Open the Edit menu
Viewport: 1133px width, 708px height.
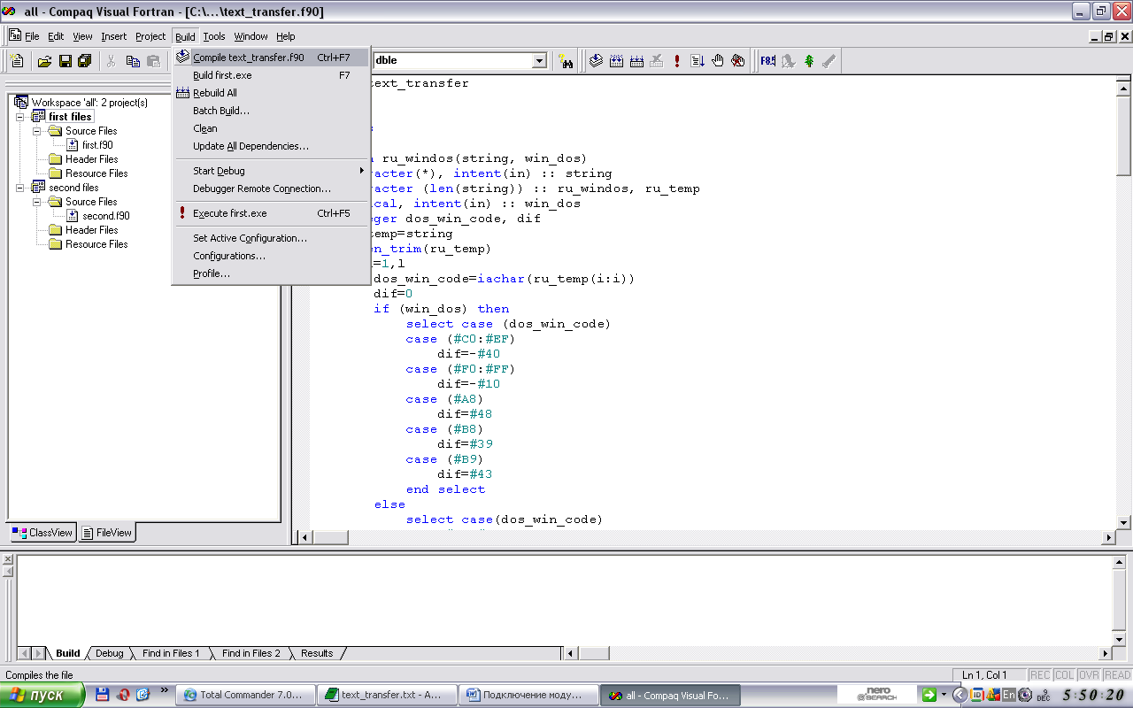tap(56, 36)
